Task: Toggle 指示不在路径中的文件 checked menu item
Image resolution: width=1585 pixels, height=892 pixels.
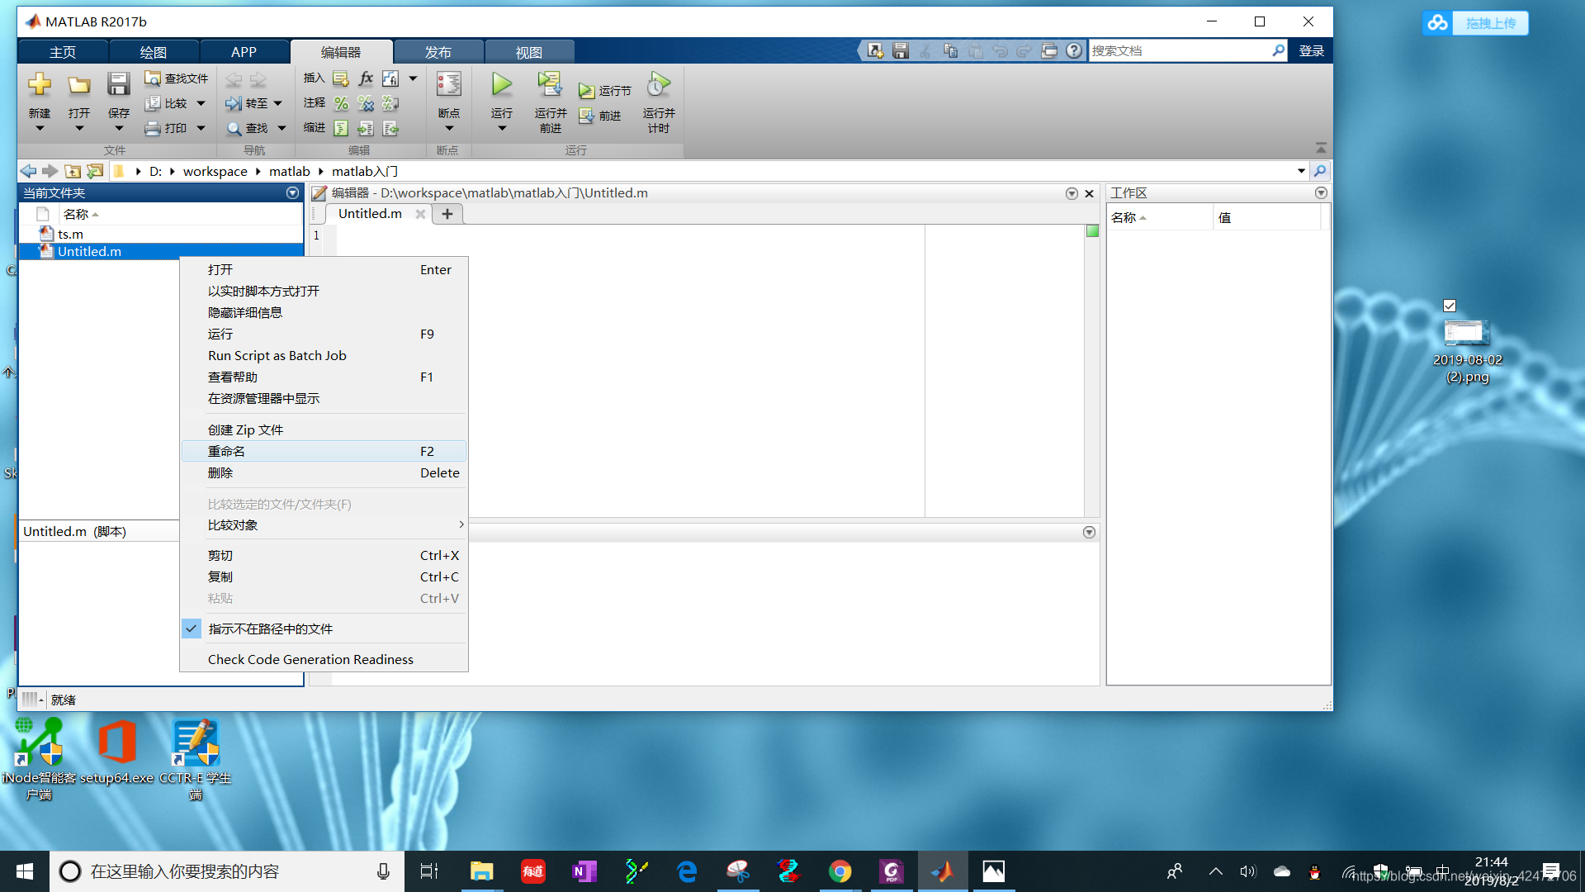Action: pyautogui.click(x=324, y=629)
